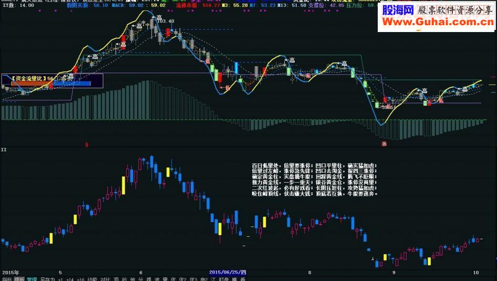Click the 另存为 button
Screen dimensions: 497x281
[x=47, y=279]
